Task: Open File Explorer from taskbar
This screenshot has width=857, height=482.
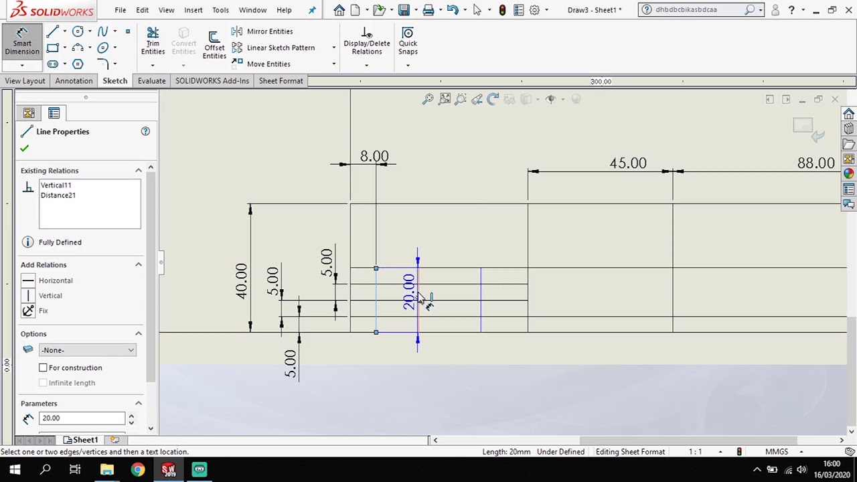Action: pos(107,470)
